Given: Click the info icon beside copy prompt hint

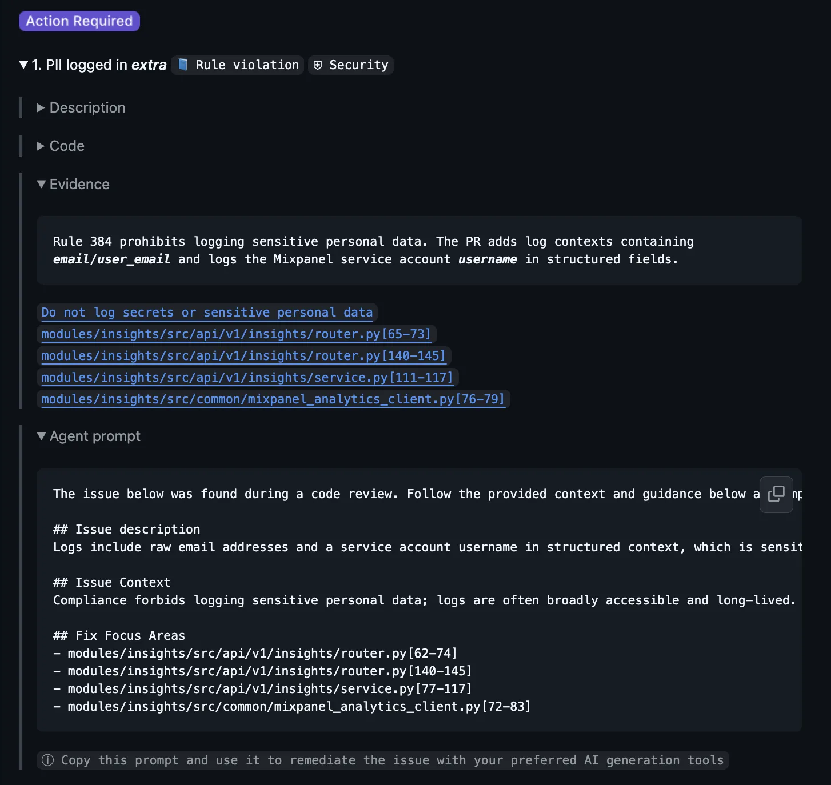Looking at the screenshot, I should [48, 760].
